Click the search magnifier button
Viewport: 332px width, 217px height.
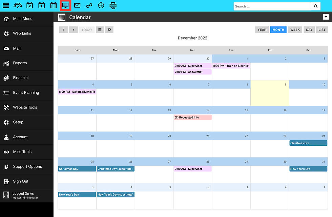coord(316,6)
